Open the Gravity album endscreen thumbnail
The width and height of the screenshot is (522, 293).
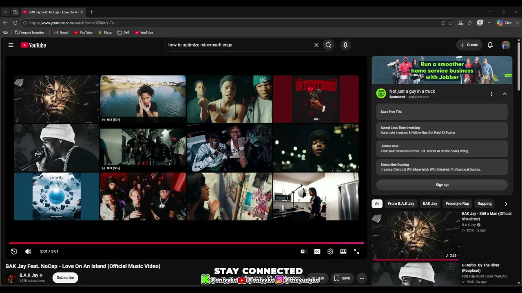(57, 196)
